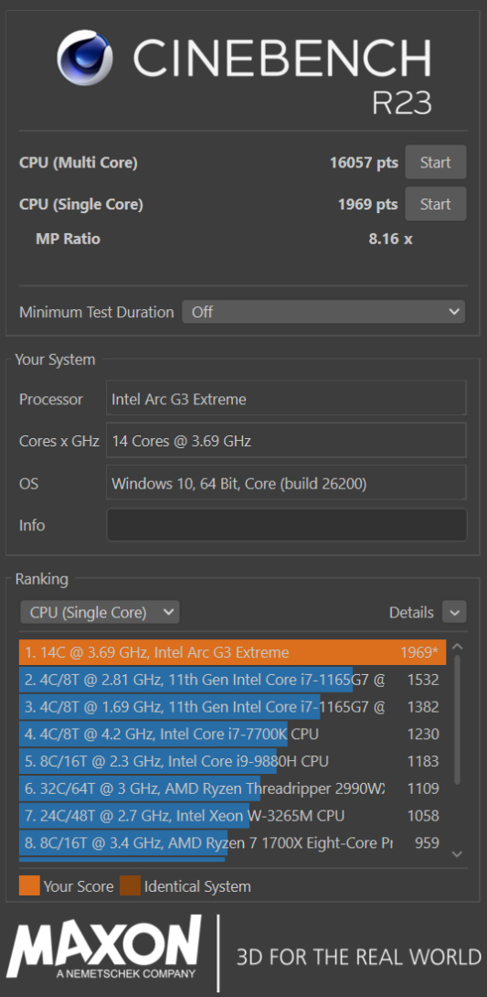Select the Ryzen 7 1700X ranking entry

point(232,843)
